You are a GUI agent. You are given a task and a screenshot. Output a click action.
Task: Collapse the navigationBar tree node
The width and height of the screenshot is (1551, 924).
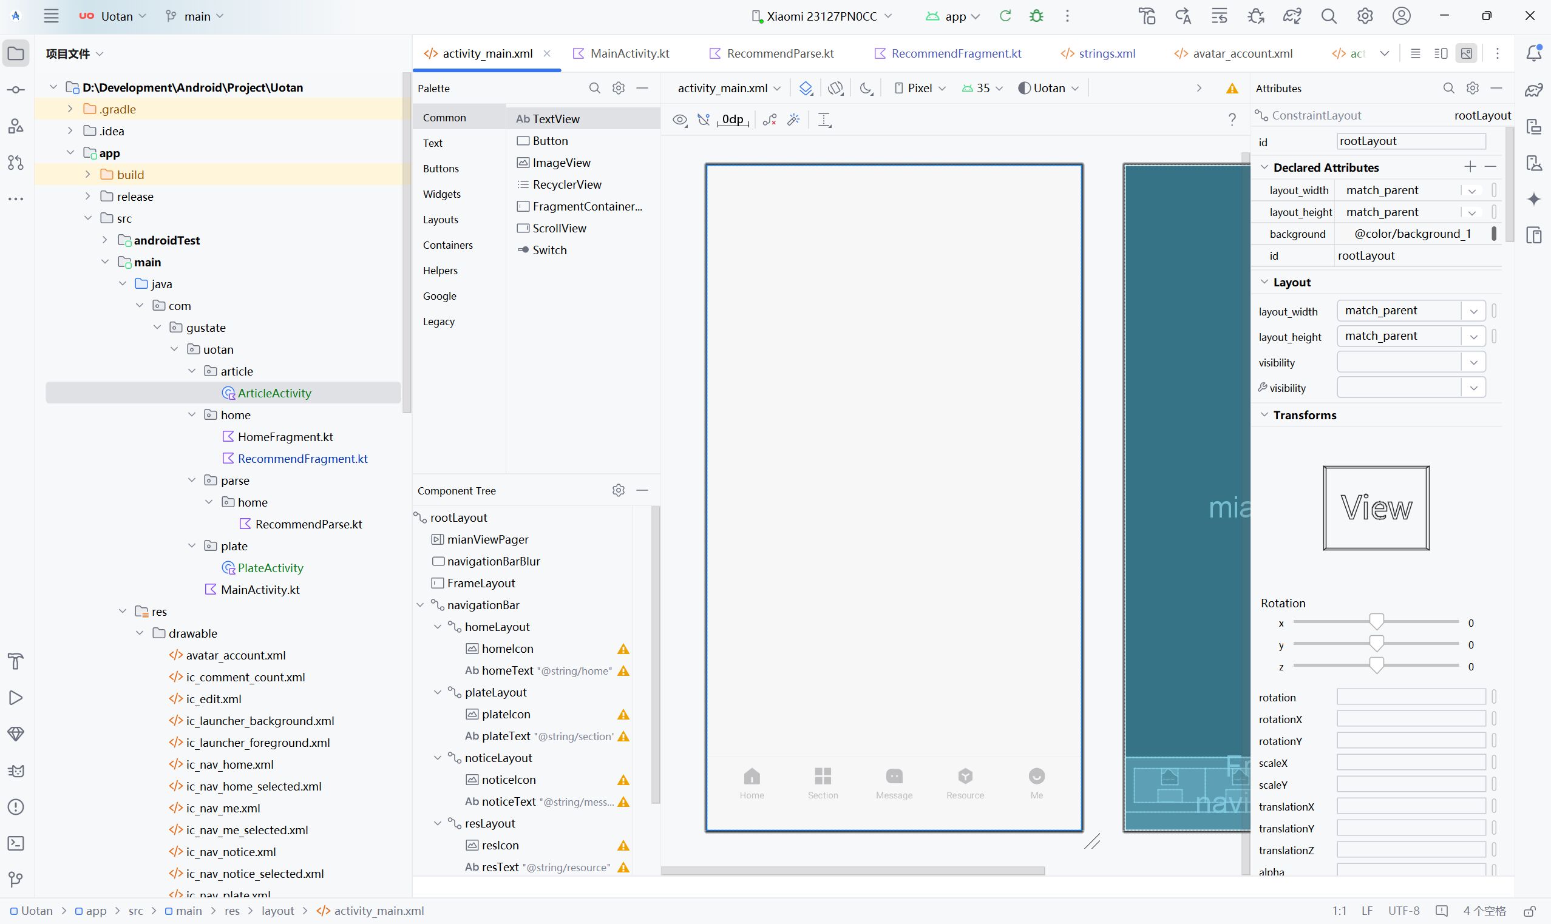point(421,605)
